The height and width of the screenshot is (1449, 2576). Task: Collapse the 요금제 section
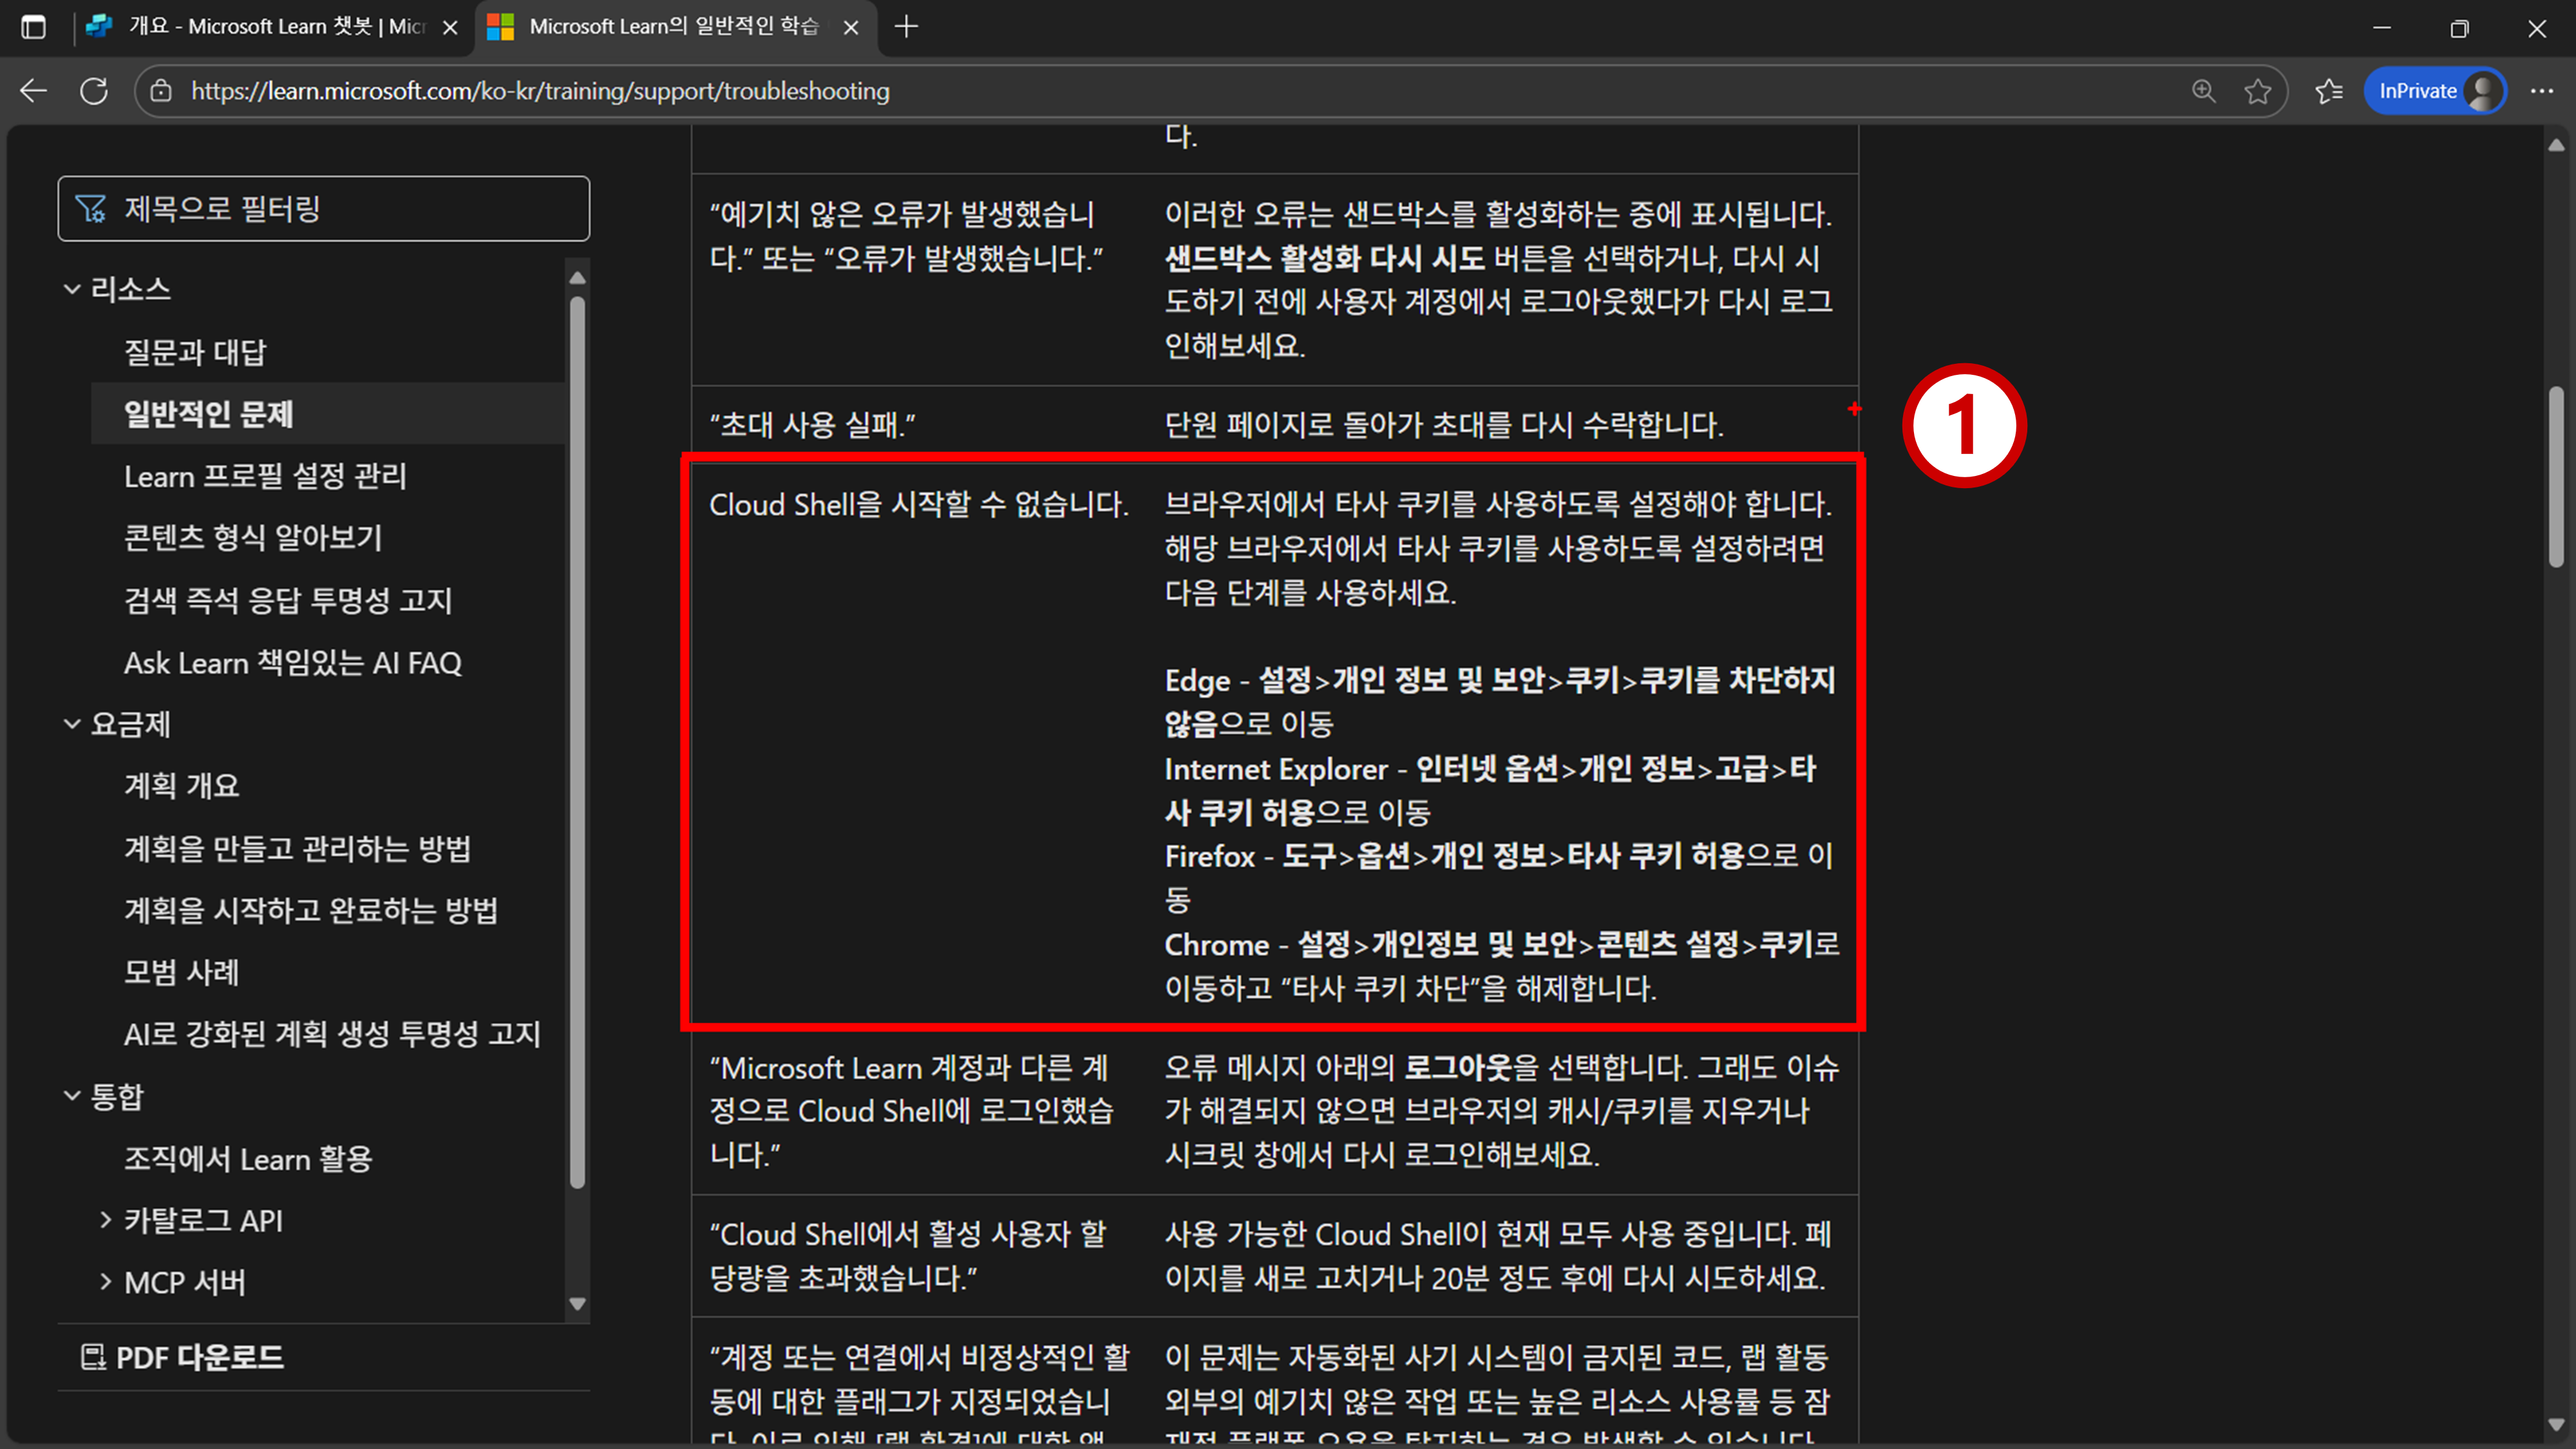click(72, 724)
